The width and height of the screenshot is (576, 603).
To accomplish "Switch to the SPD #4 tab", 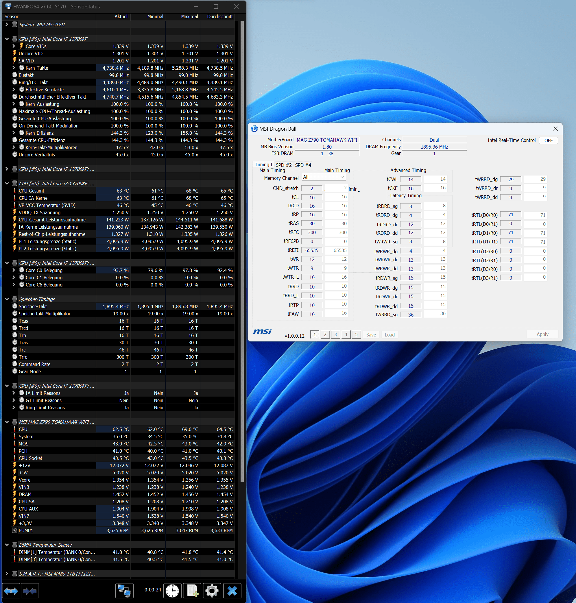I will point(303,165).
